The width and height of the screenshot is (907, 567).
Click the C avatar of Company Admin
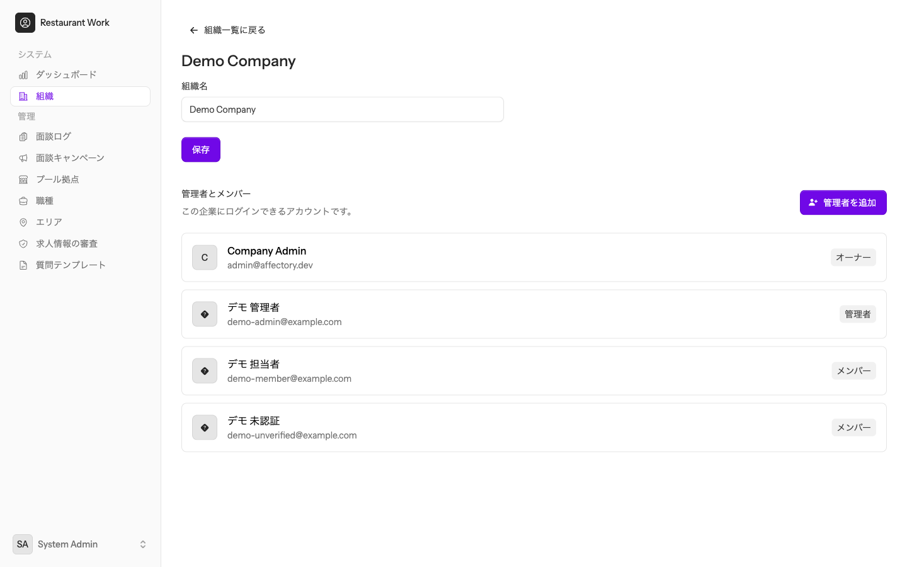click(x=205, y=258)
